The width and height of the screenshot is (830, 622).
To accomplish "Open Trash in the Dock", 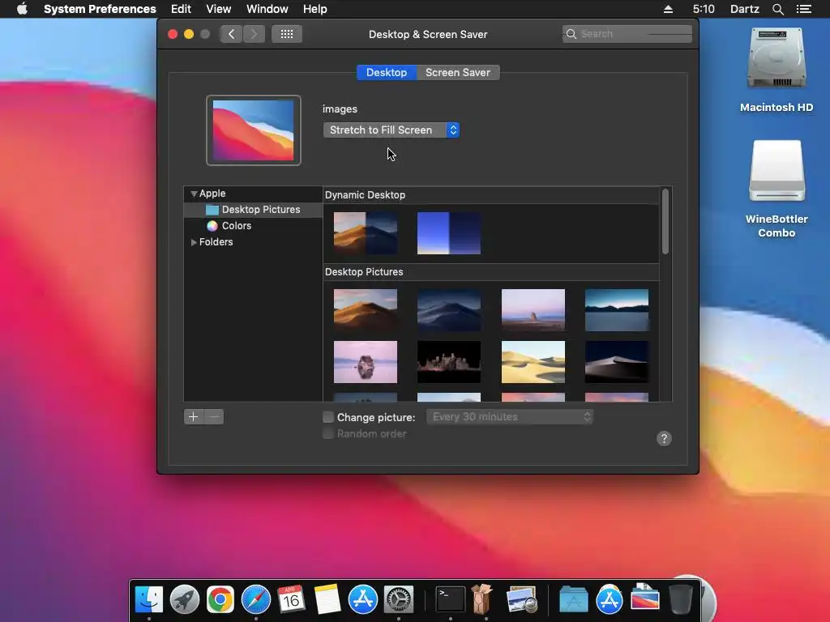I will click(x=681, y=599).
